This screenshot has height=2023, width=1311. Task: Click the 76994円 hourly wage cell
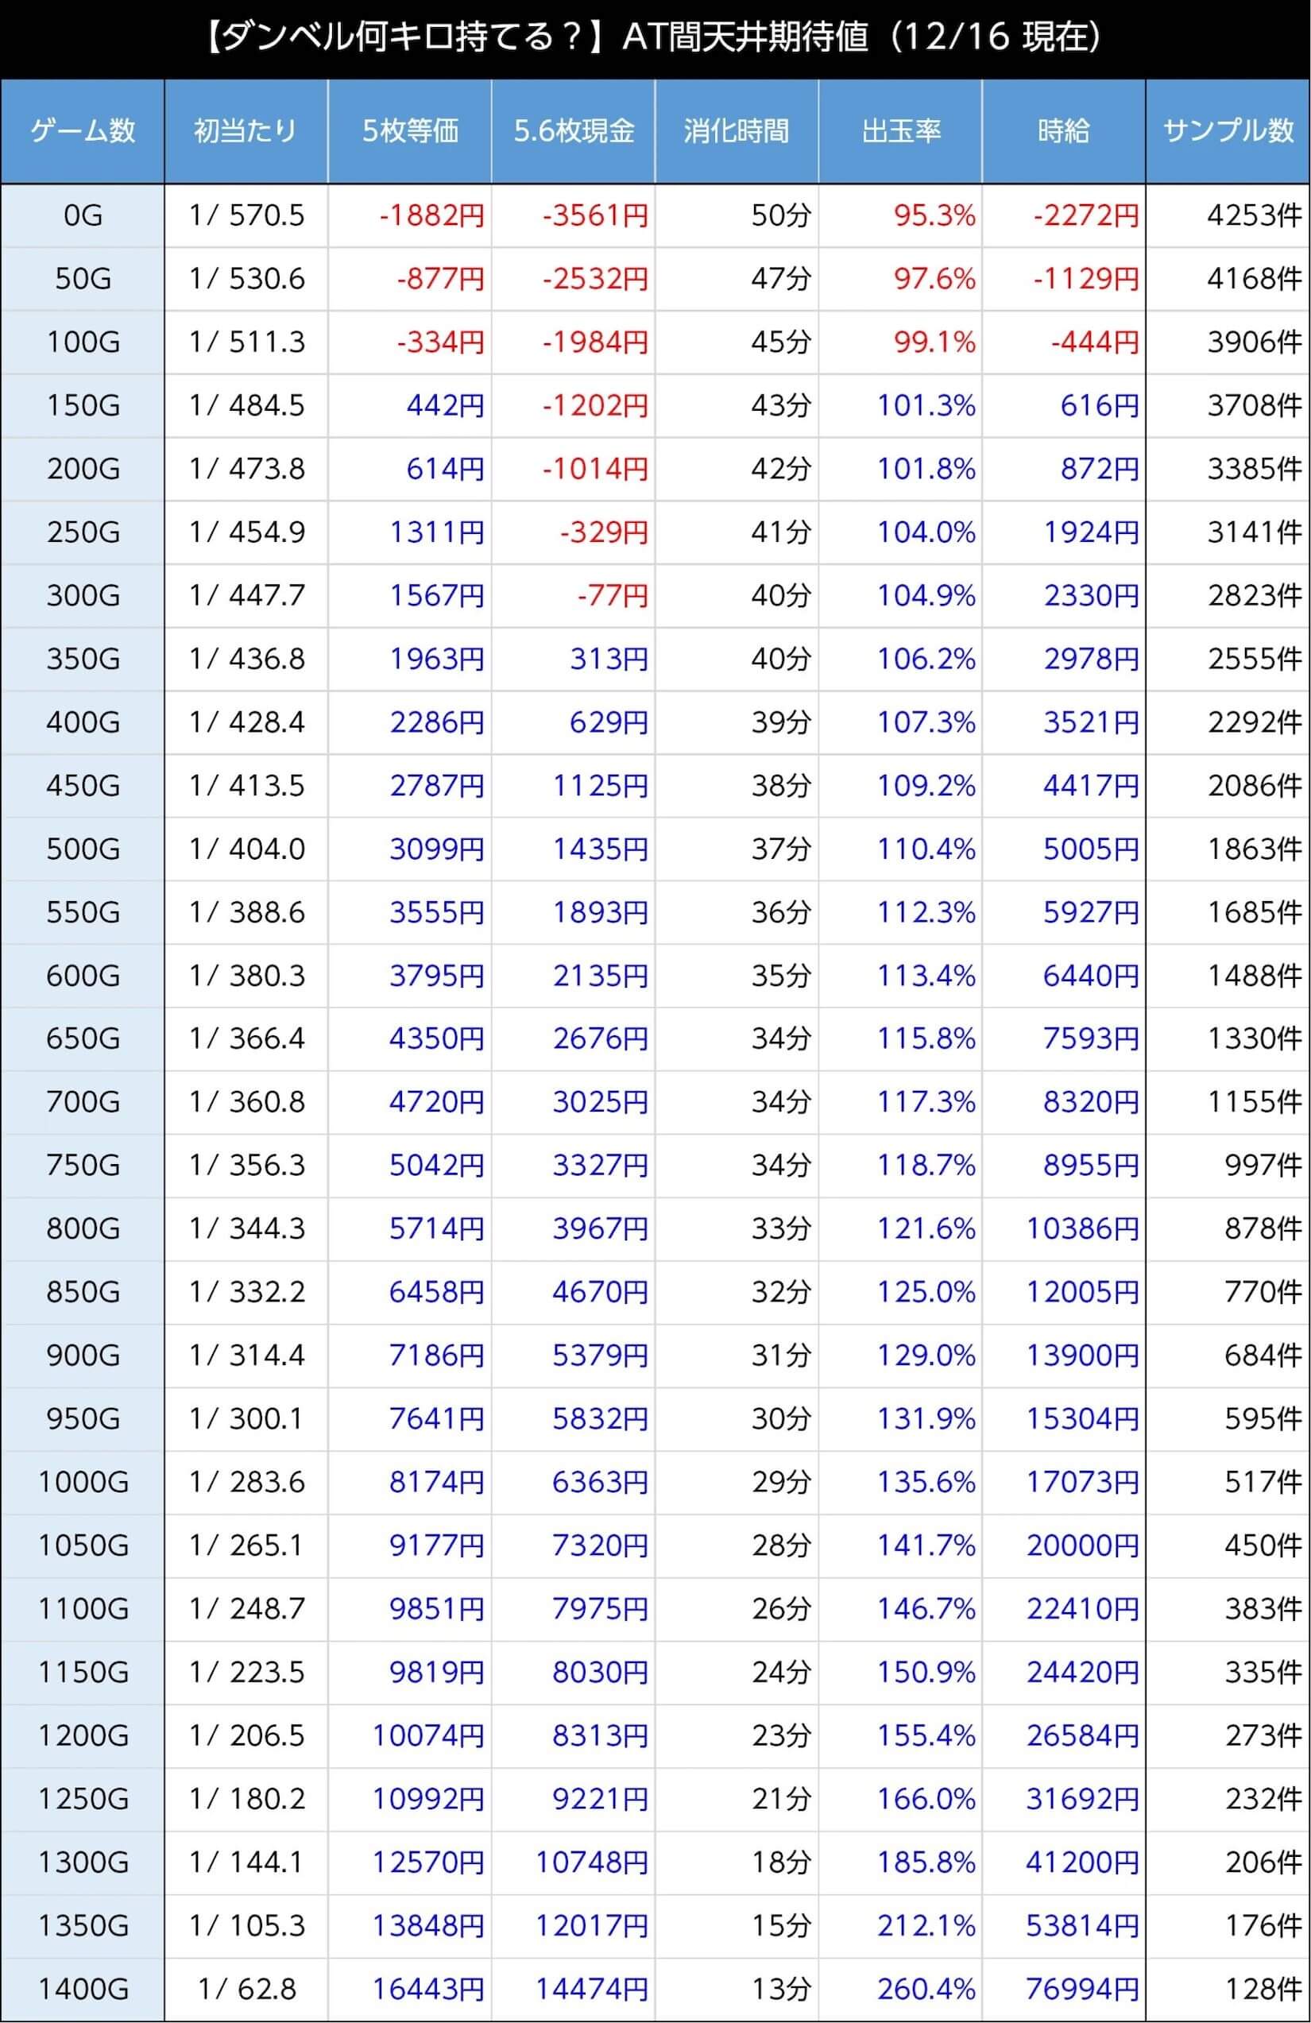click(1064, 1989)
